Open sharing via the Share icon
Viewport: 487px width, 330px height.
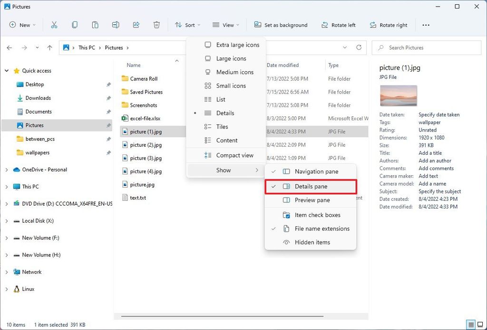pyautogui.click(x=136, y=25)
